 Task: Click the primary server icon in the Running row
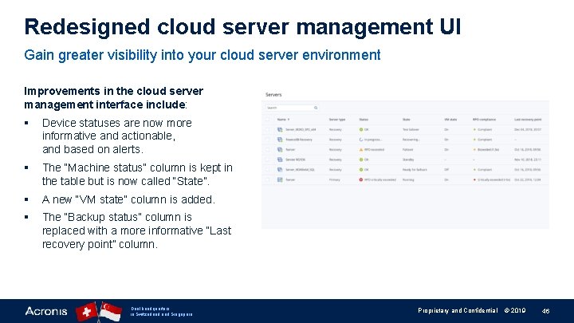tap(280, 179)
